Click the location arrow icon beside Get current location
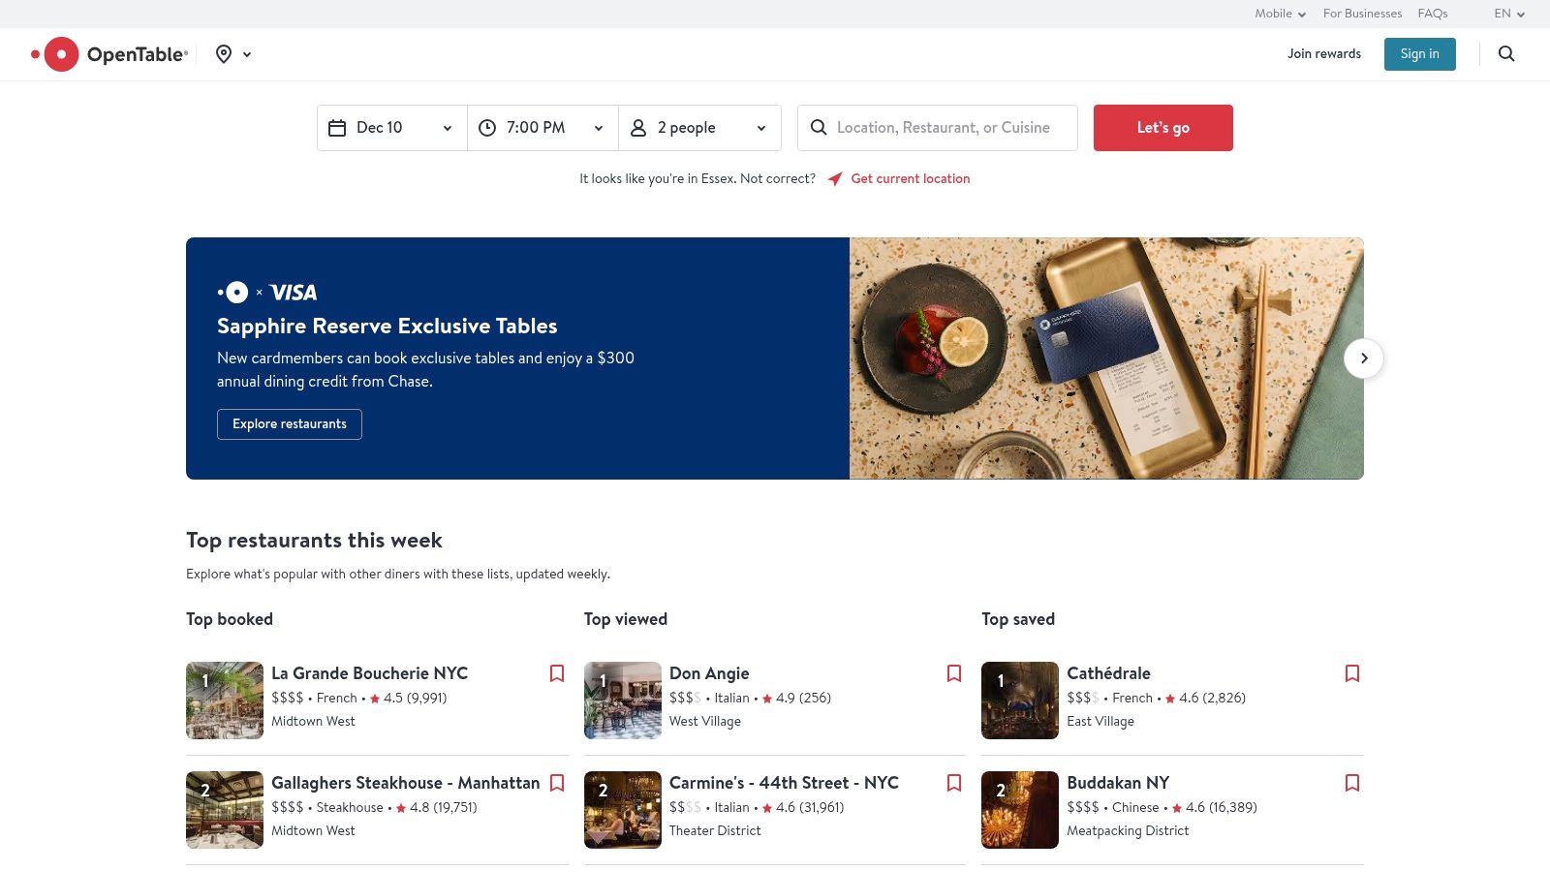 [x=835, y=179]
